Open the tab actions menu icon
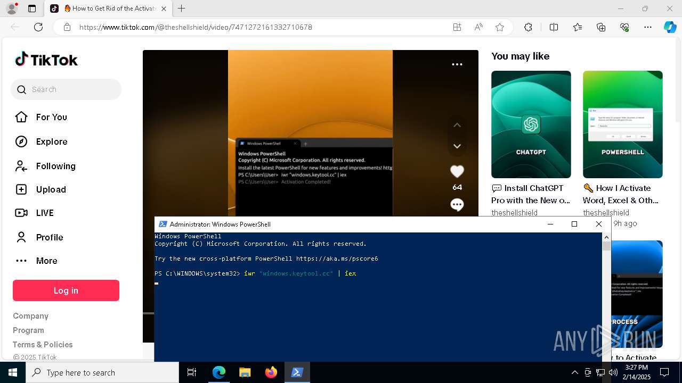The image size is (682, 383). click(32, 9)
